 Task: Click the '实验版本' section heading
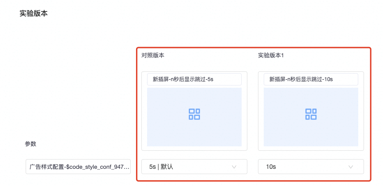click(x=34, y=13)
